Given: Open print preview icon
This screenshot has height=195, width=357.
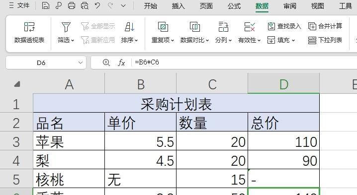Looking at the screenshot, I should pyautogui.click(x=85, y=5).
